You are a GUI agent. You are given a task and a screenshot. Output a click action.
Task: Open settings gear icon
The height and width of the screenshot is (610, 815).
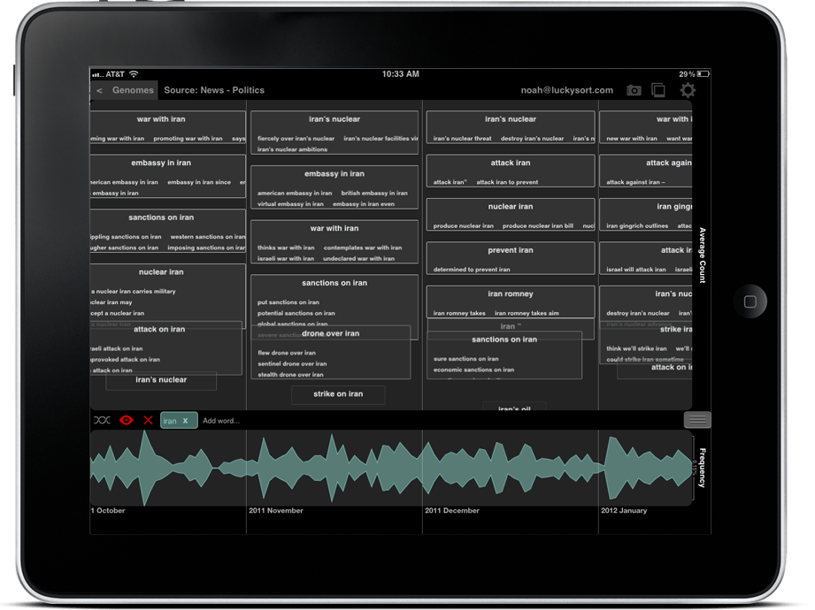point(688,91)
